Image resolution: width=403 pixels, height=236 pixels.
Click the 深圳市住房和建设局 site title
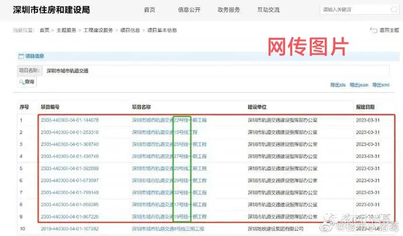[x=51, y=10]
